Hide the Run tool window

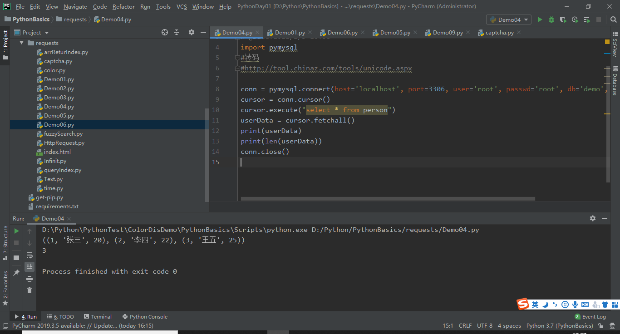[x=604, y=218]
